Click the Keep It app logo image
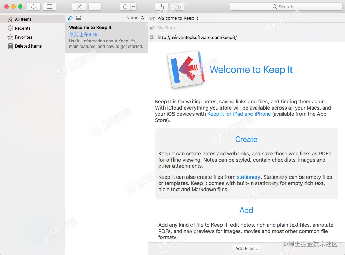Image resolution: width=345 pixels, height=255 pixels. [186, 70]
